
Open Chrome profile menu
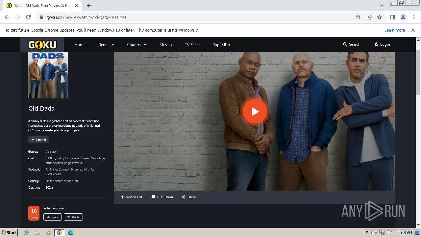(x=403, y=17)
